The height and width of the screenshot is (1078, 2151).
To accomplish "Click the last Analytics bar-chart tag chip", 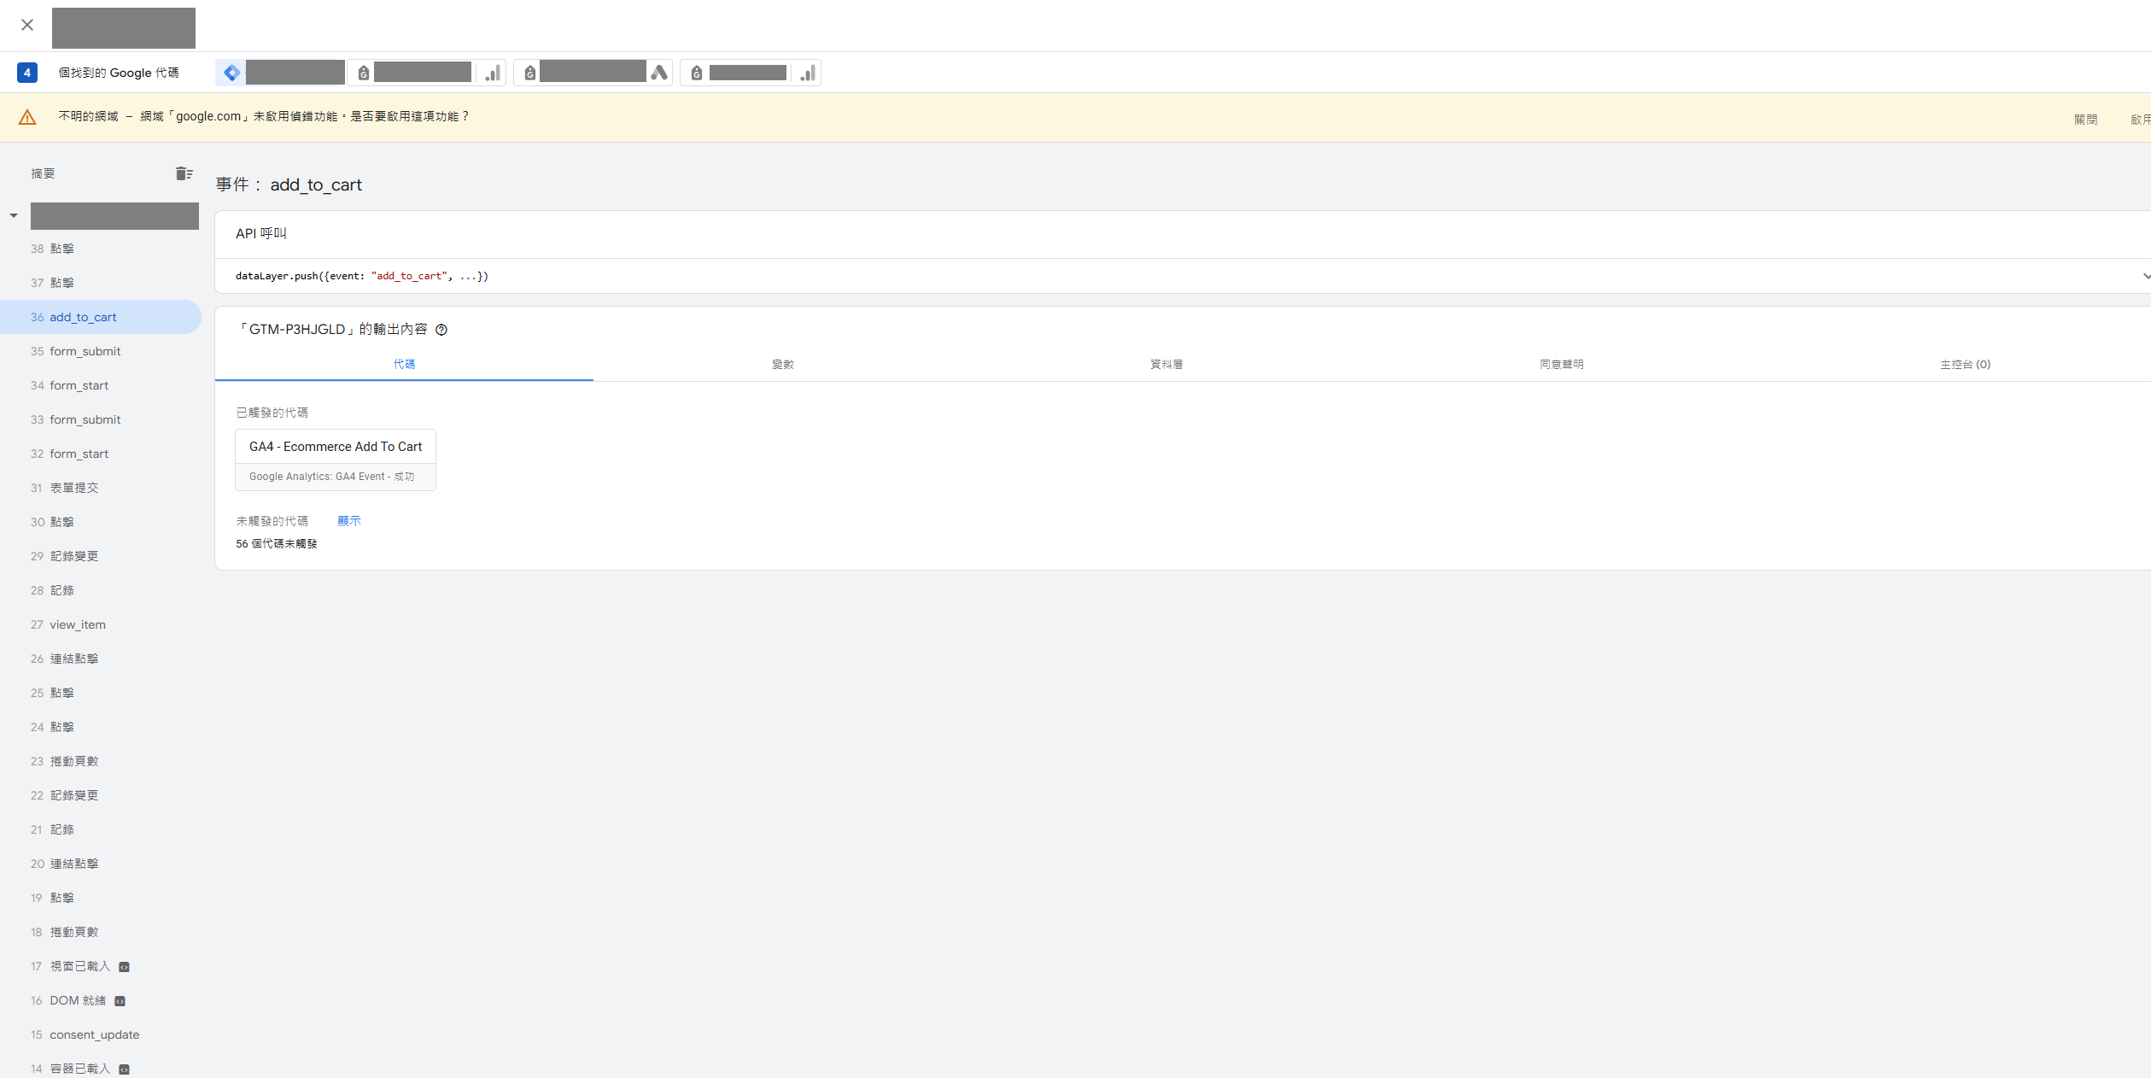I will pos(808,73).
